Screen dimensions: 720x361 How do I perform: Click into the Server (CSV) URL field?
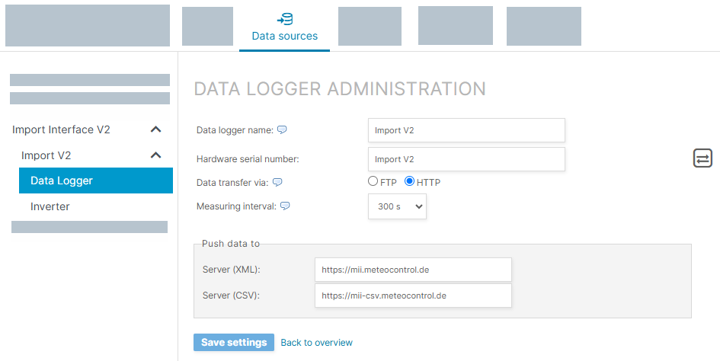[412, 296]
